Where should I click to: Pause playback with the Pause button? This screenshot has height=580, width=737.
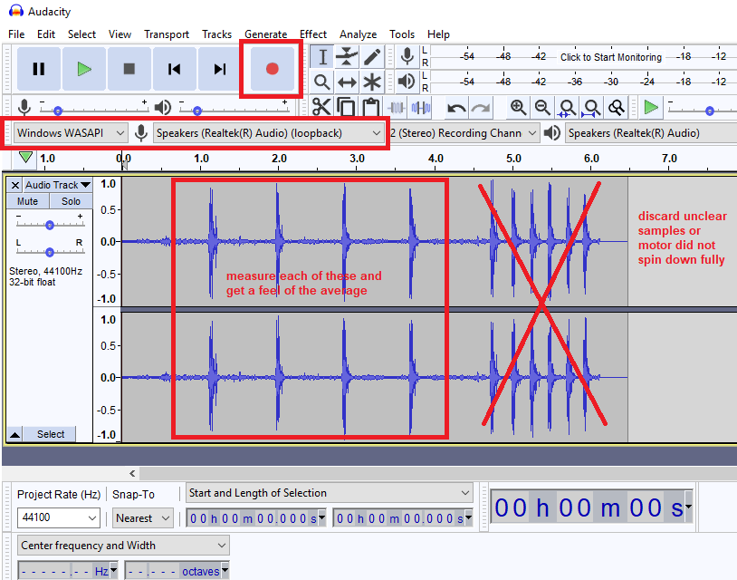click(x=39, y=69)
